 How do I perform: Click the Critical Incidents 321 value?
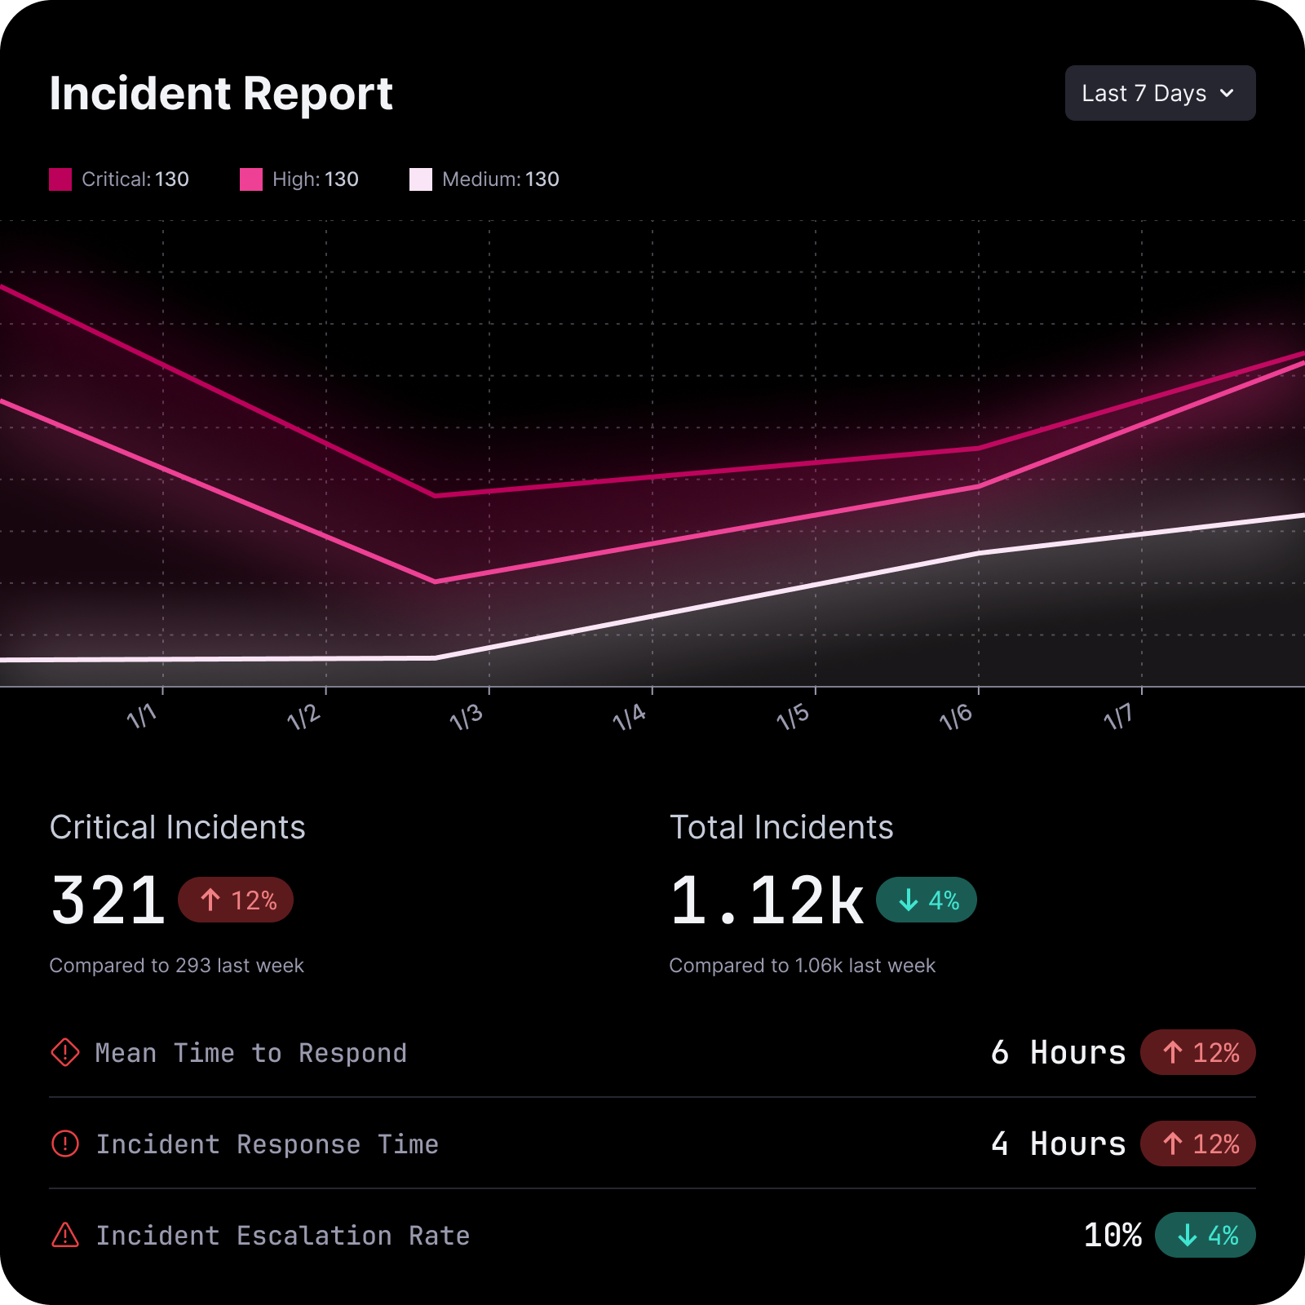[108, 900]
